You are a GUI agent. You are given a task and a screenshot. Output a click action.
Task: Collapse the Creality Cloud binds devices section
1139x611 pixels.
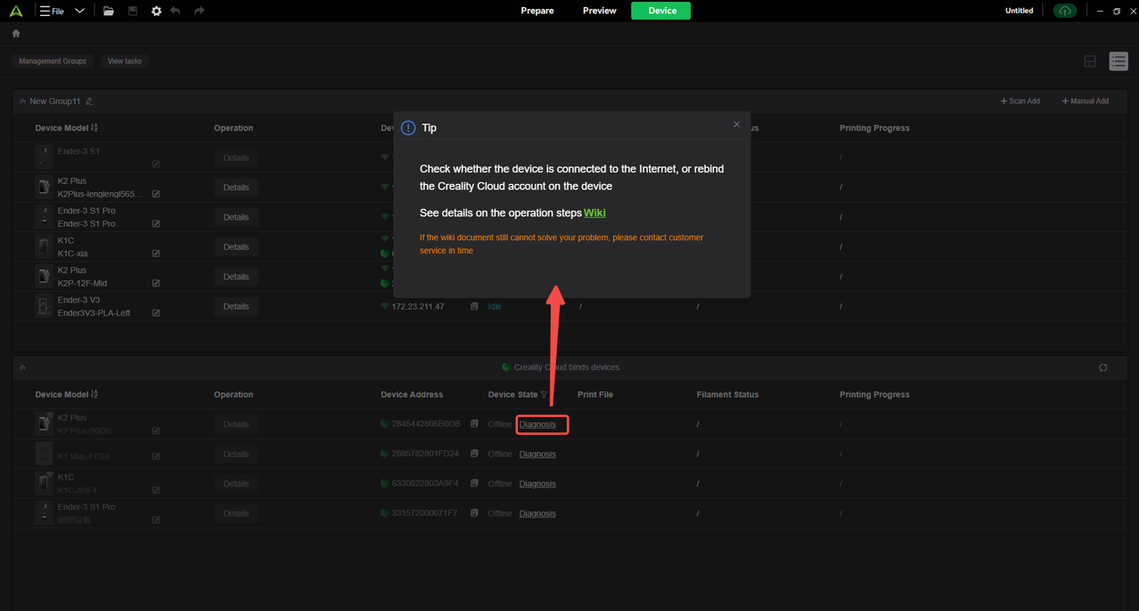tap(22, 367)
